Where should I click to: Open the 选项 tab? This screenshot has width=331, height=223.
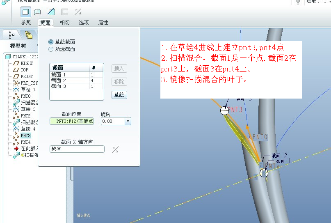pyautogui.click(x=84, y=23)
